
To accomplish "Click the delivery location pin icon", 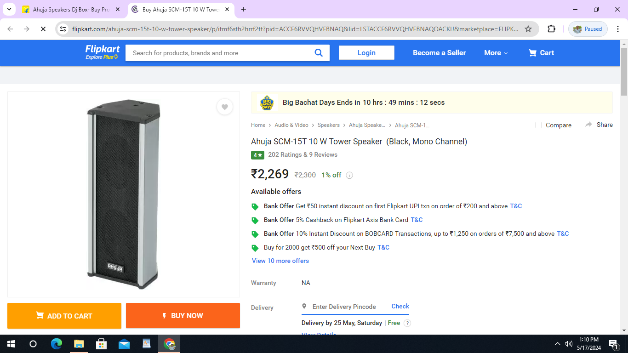I will [304, 306].
